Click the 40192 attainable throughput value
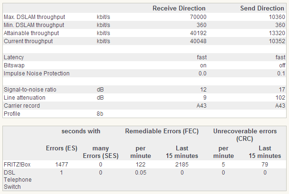The height and width of the screenshot is (194, 289). (199, 33)
